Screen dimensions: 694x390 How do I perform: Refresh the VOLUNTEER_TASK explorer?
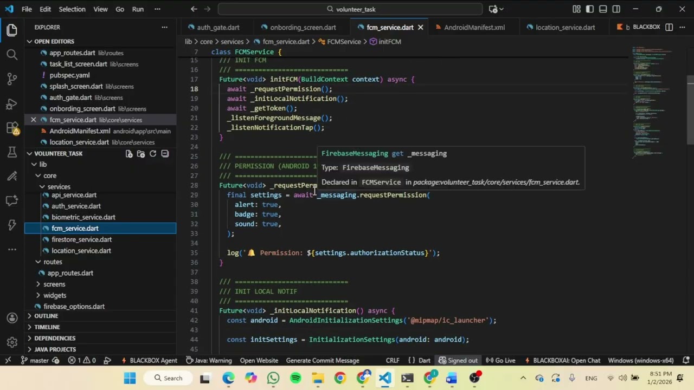click(x=153, y=154)
